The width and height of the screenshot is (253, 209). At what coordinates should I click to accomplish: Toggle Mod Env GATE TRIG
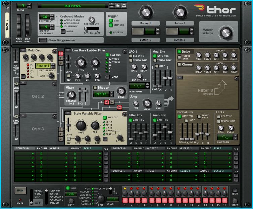155,56
